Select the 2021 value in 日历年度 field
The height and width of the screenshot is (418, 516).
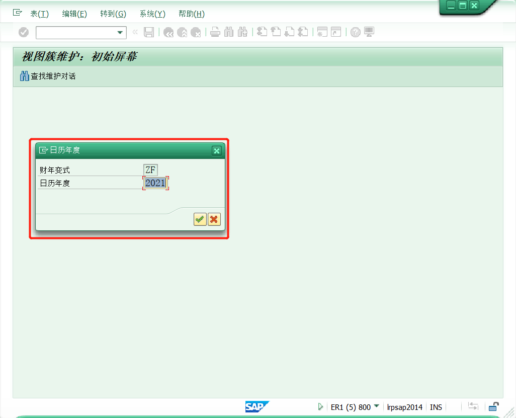click(x=154, y=183)
